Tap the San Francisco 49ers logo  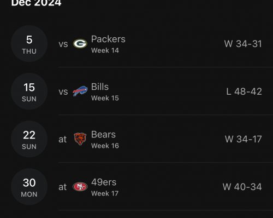(80, 187)
